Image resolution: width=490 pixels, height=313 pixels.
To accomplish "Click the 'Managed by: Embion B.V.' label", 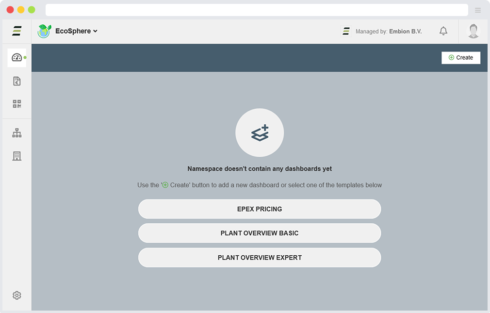I will point(389,32).
